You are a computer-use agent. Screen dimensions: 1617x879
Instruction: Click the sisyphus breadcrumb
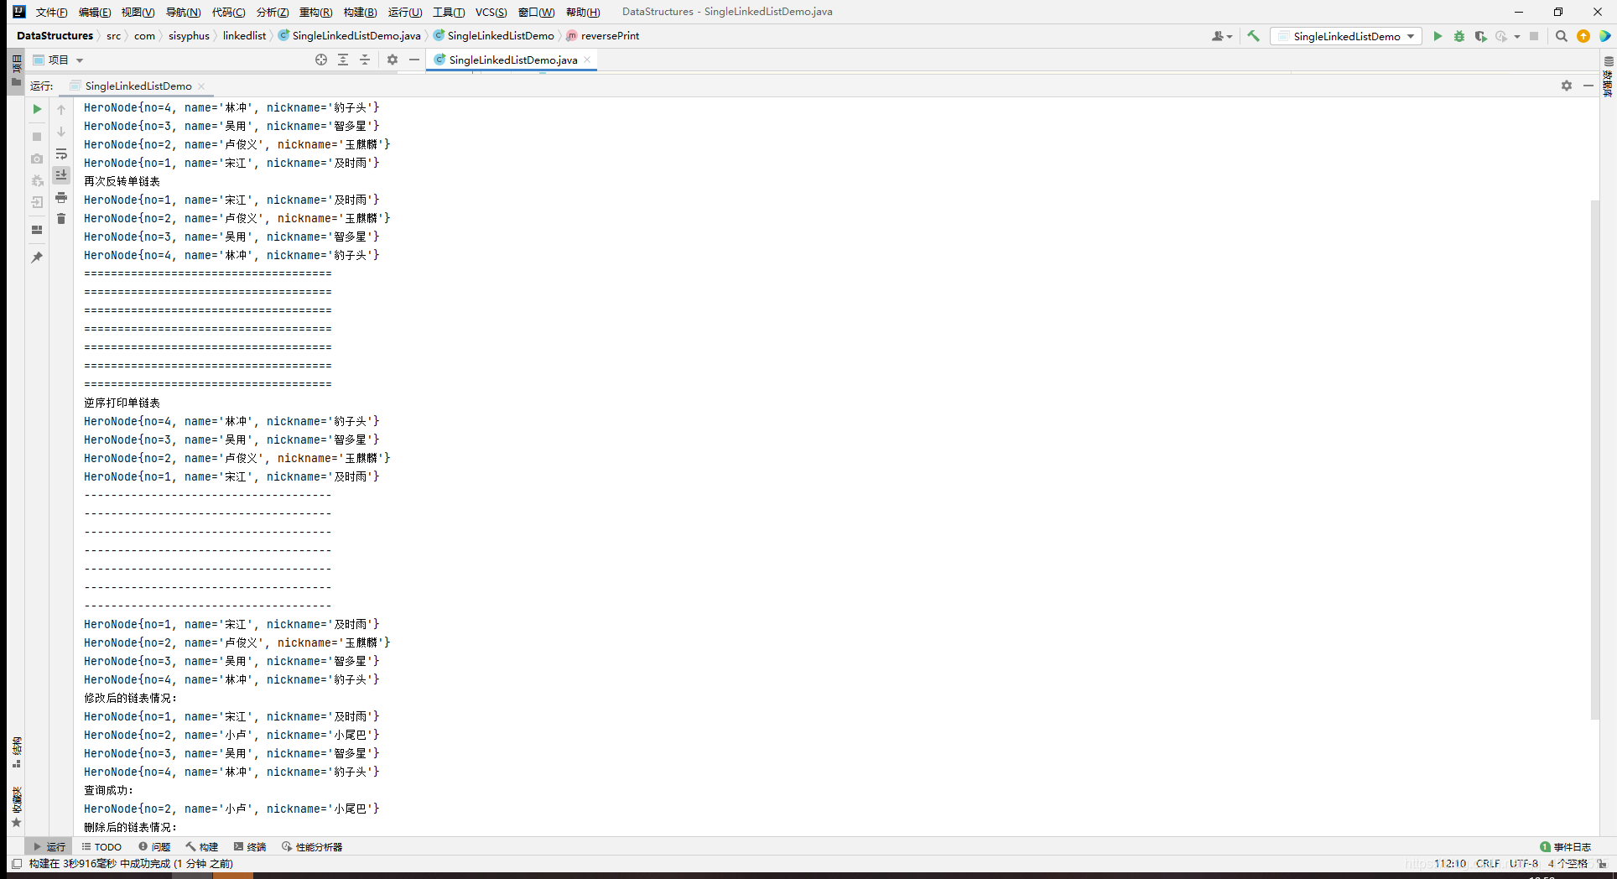pyautogui.click(x=189, y=35)
